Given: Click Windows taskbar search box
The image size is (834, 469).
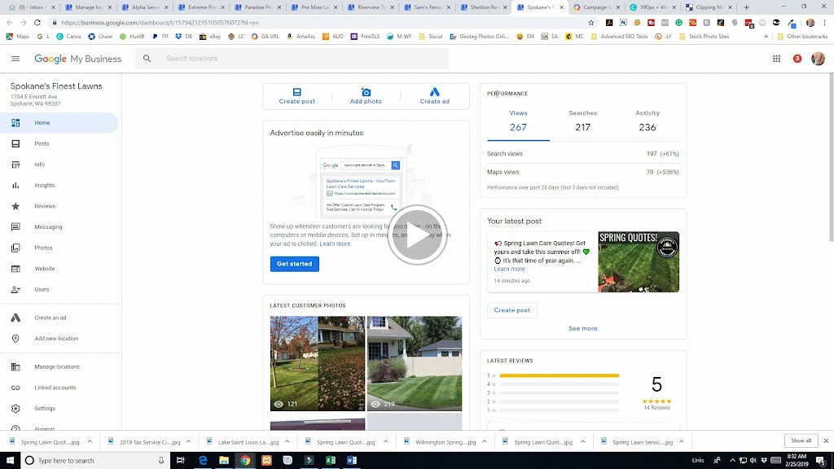Looking at the screenshot, I should tap(96, 461).
